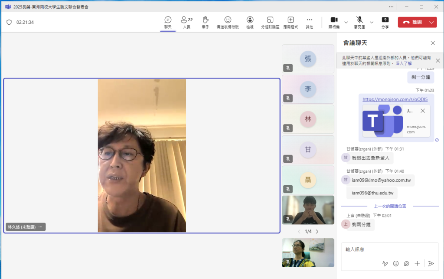Select participant tile 甘
The image size is (444, 279).
click(x=308, y=150)
